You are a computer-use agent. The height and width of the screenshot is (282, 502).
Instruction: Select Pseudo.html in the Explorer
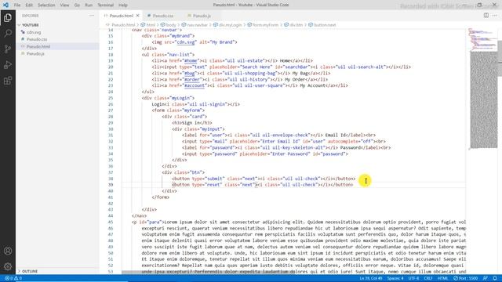pyautogui.click(x=38, y=46)
